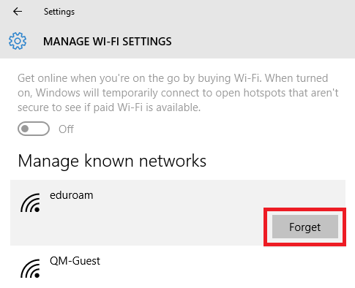Click the blue Settings gear icon
The width and height of the screenshot is (355, 288).
coord(18,41)
